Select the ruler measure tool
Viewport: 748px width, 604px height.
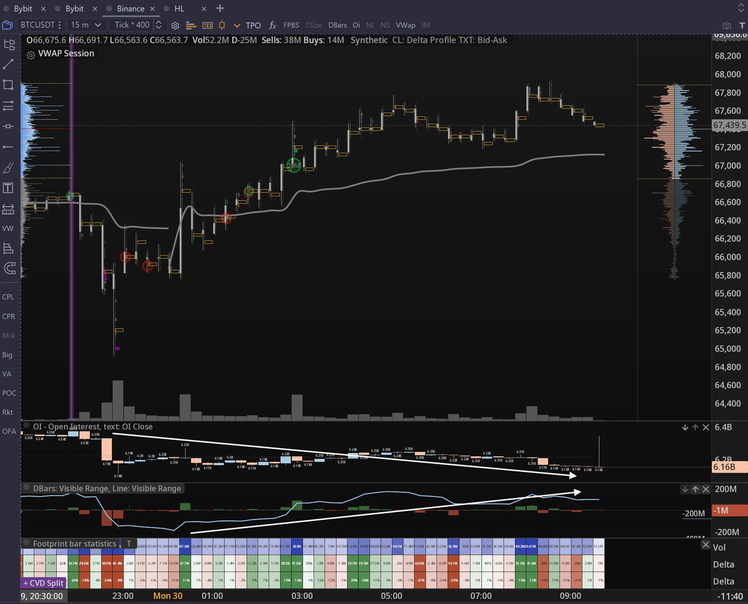[9, 208]
